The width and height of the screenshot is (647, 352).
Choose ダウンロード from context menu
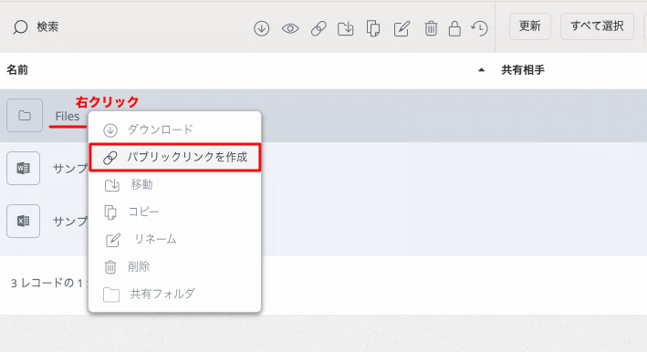coord(174,129)
